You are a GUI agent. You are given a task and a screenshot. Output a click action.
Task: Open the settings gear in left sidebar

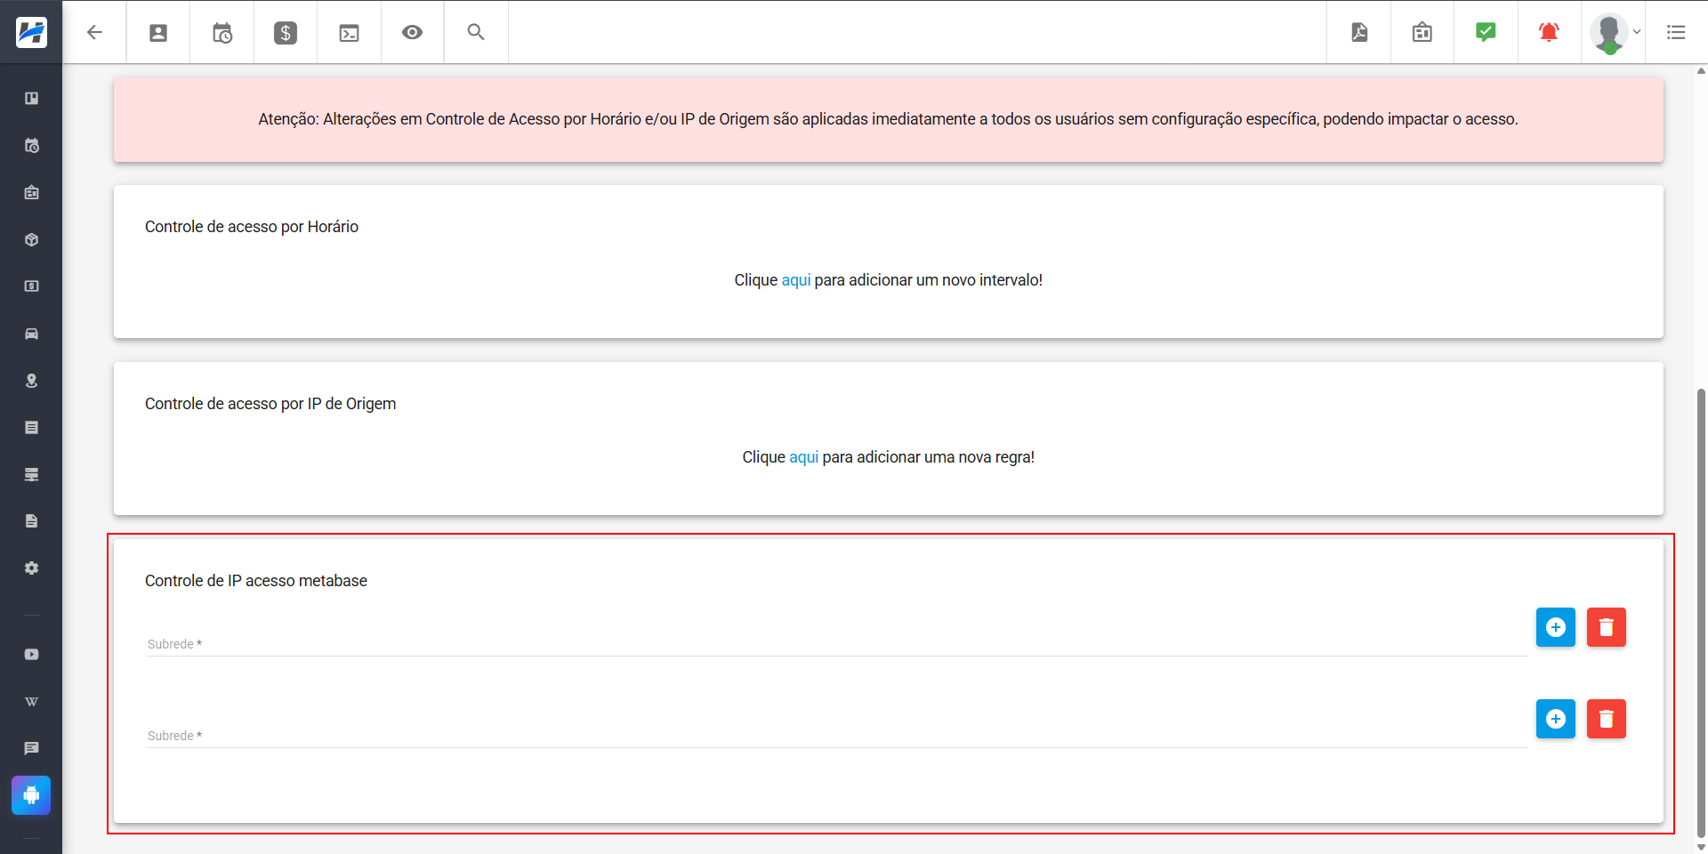click(32, 568)
